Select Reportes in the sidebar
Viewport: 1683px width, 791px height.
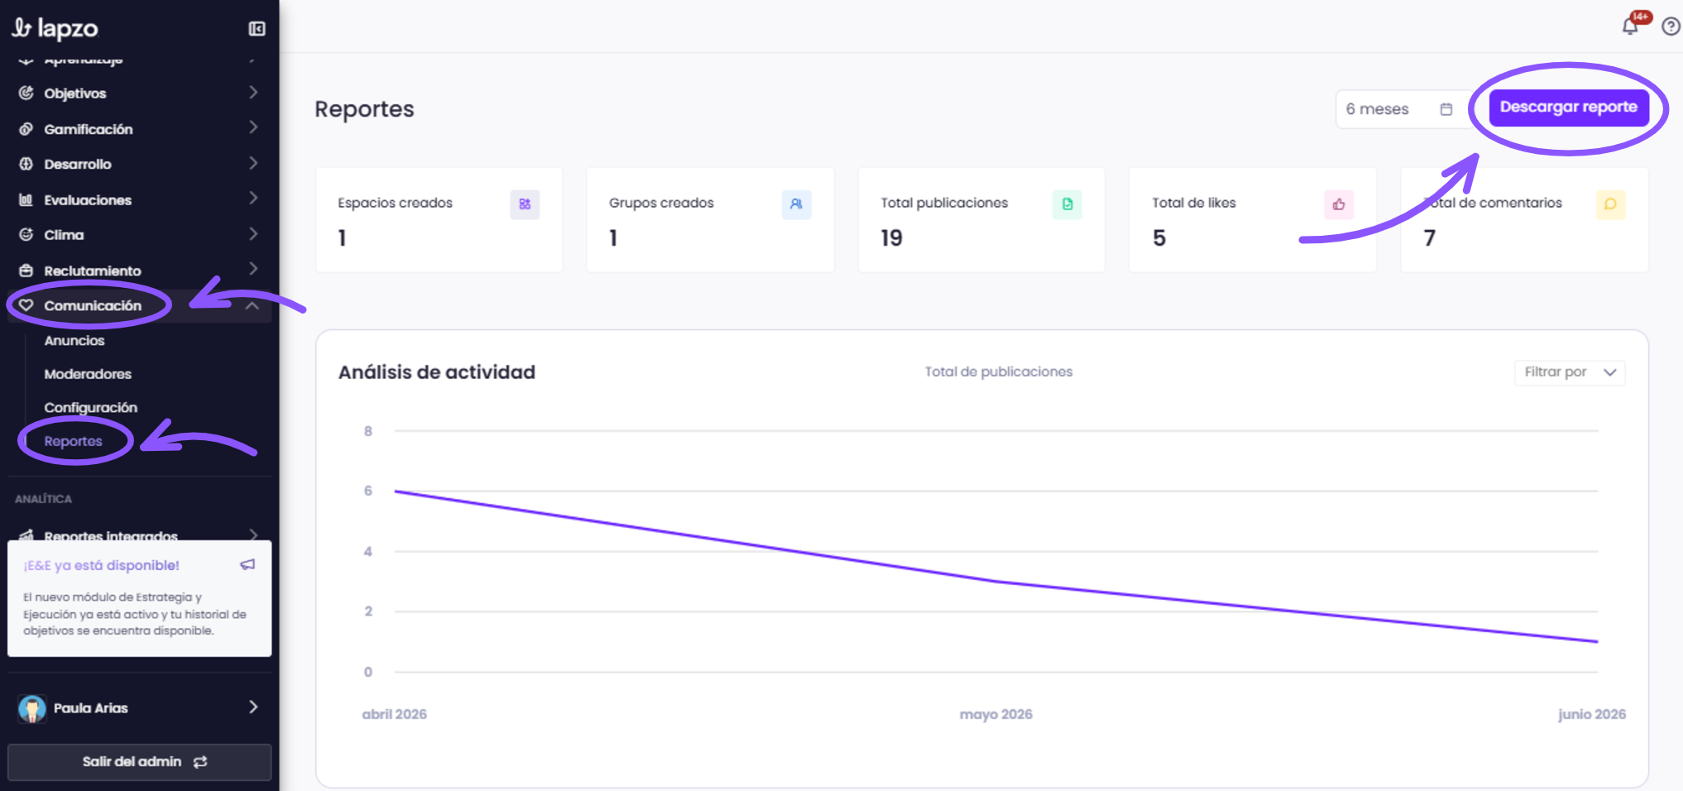point(74,441)
